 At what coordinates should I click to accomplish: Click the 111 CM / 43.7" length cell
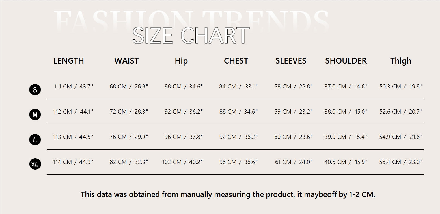(x=74, y=87)
